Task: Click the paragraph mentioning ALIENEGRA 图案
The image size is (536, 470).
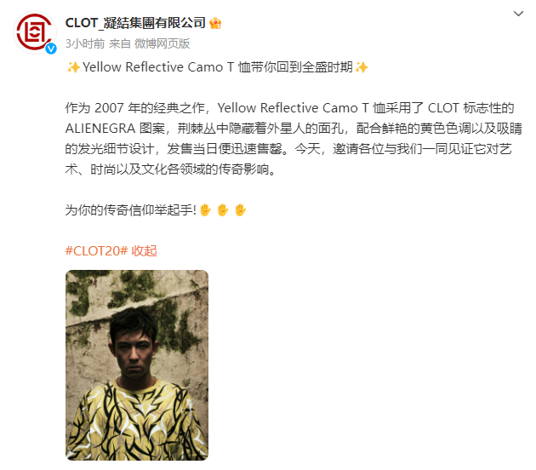Action: [294, 139]
